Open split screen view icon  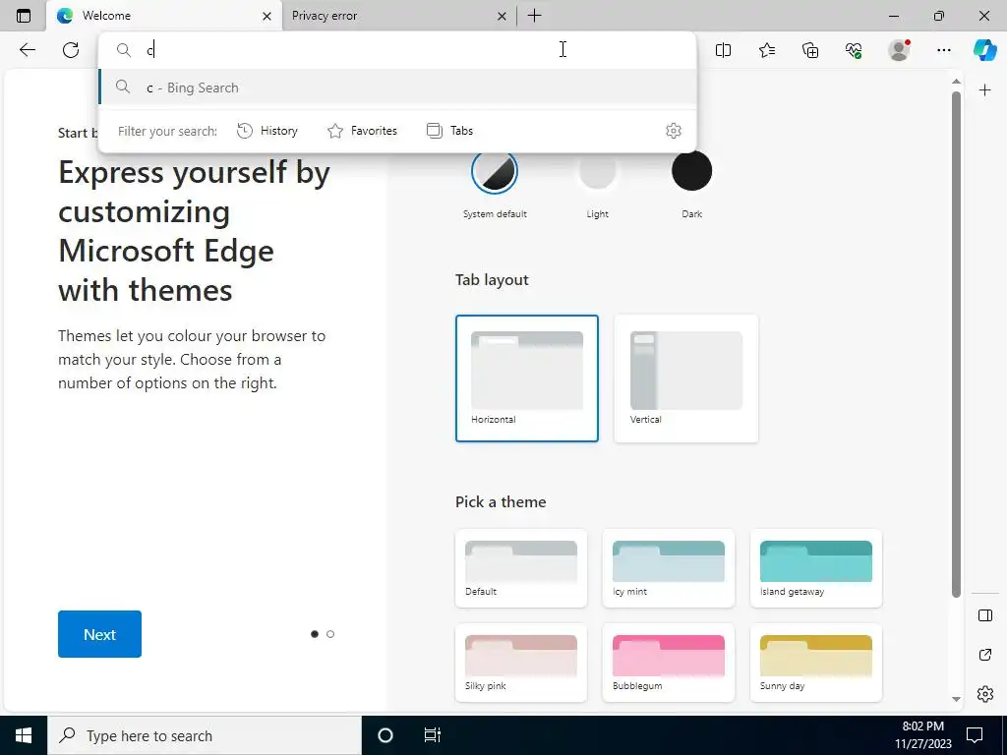click(x=723, y=49)
